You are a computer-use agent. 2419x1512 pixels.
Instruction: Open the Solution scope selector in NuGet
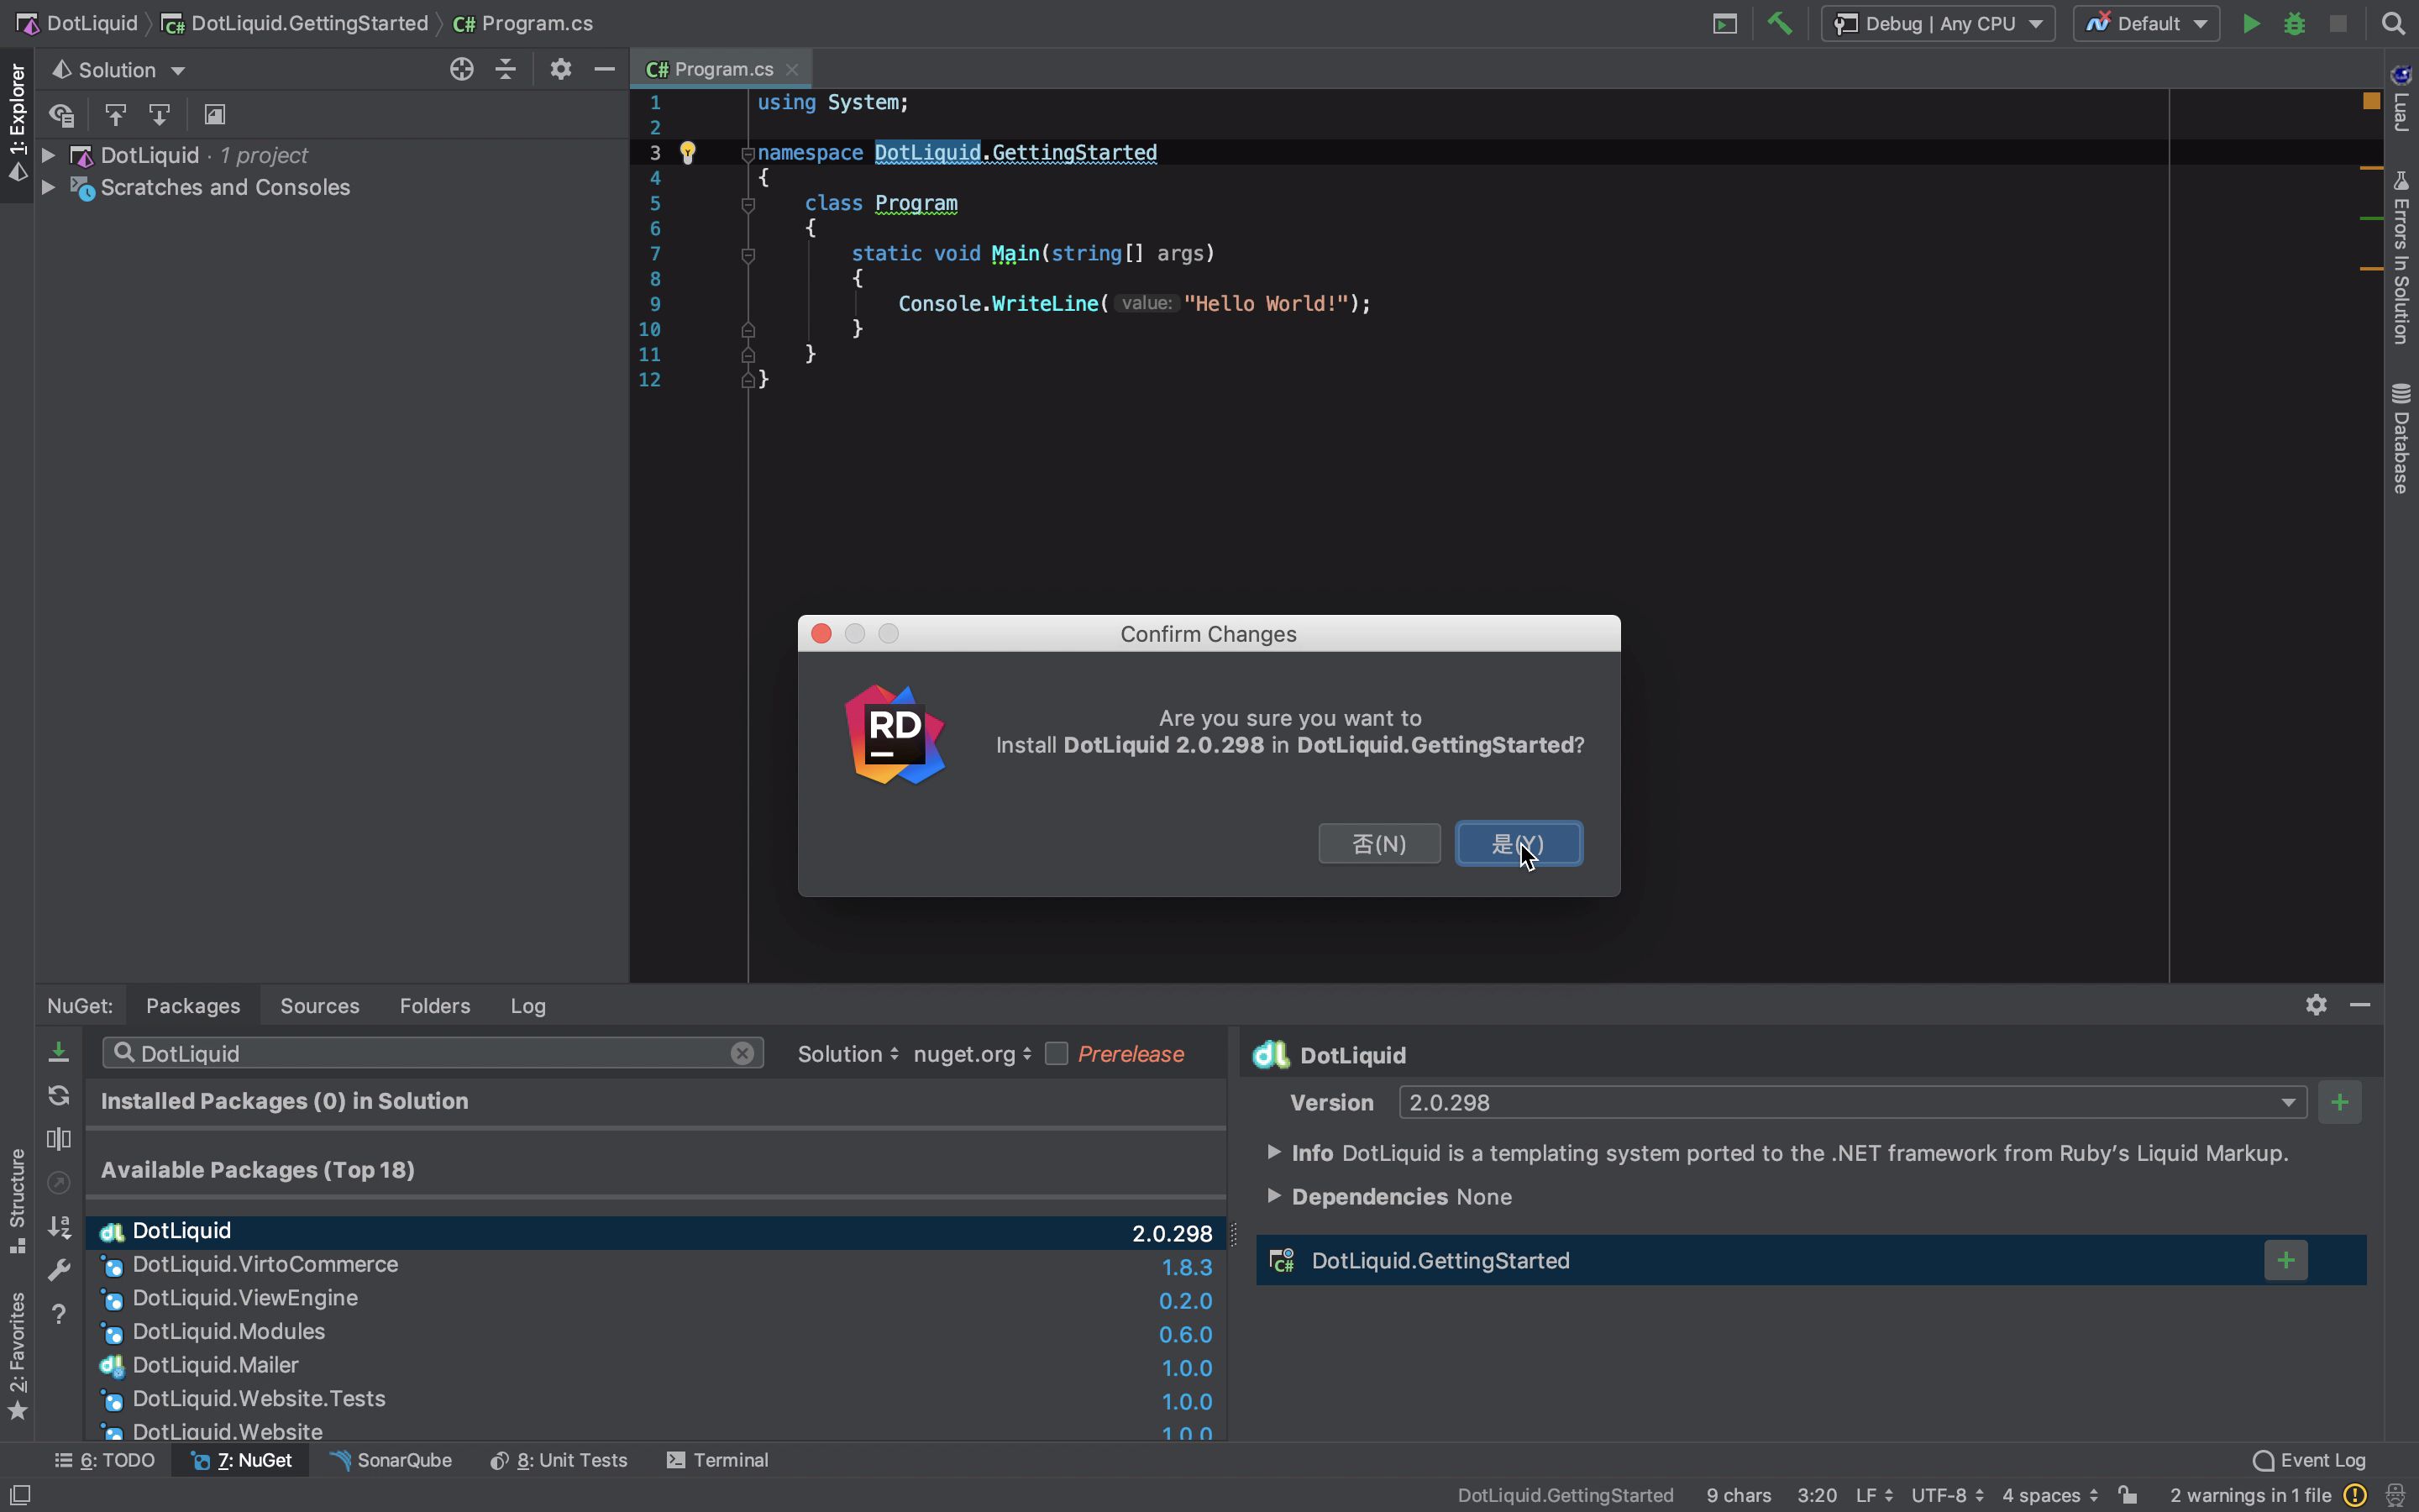pyautogui.click(x=847, y=1054)
